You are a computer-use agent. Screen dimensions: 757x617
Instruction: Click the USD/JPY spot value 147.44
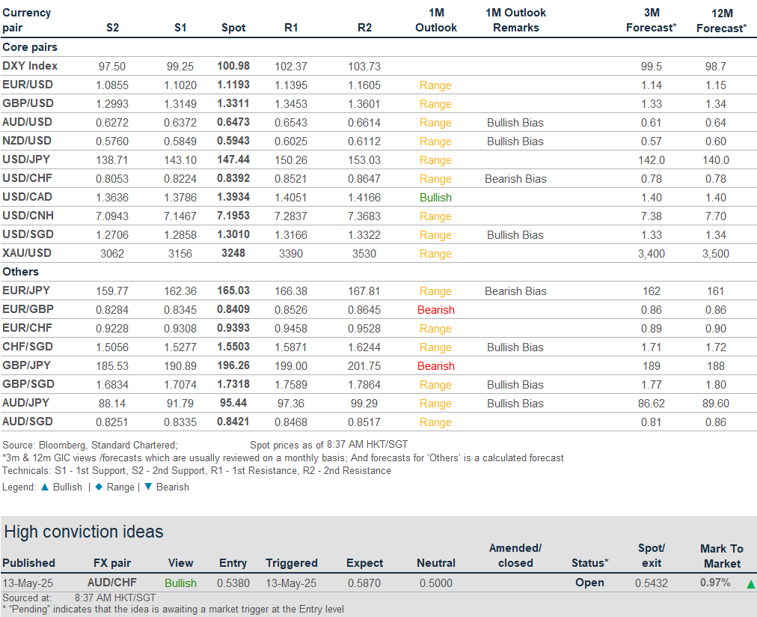coord(233,160)
